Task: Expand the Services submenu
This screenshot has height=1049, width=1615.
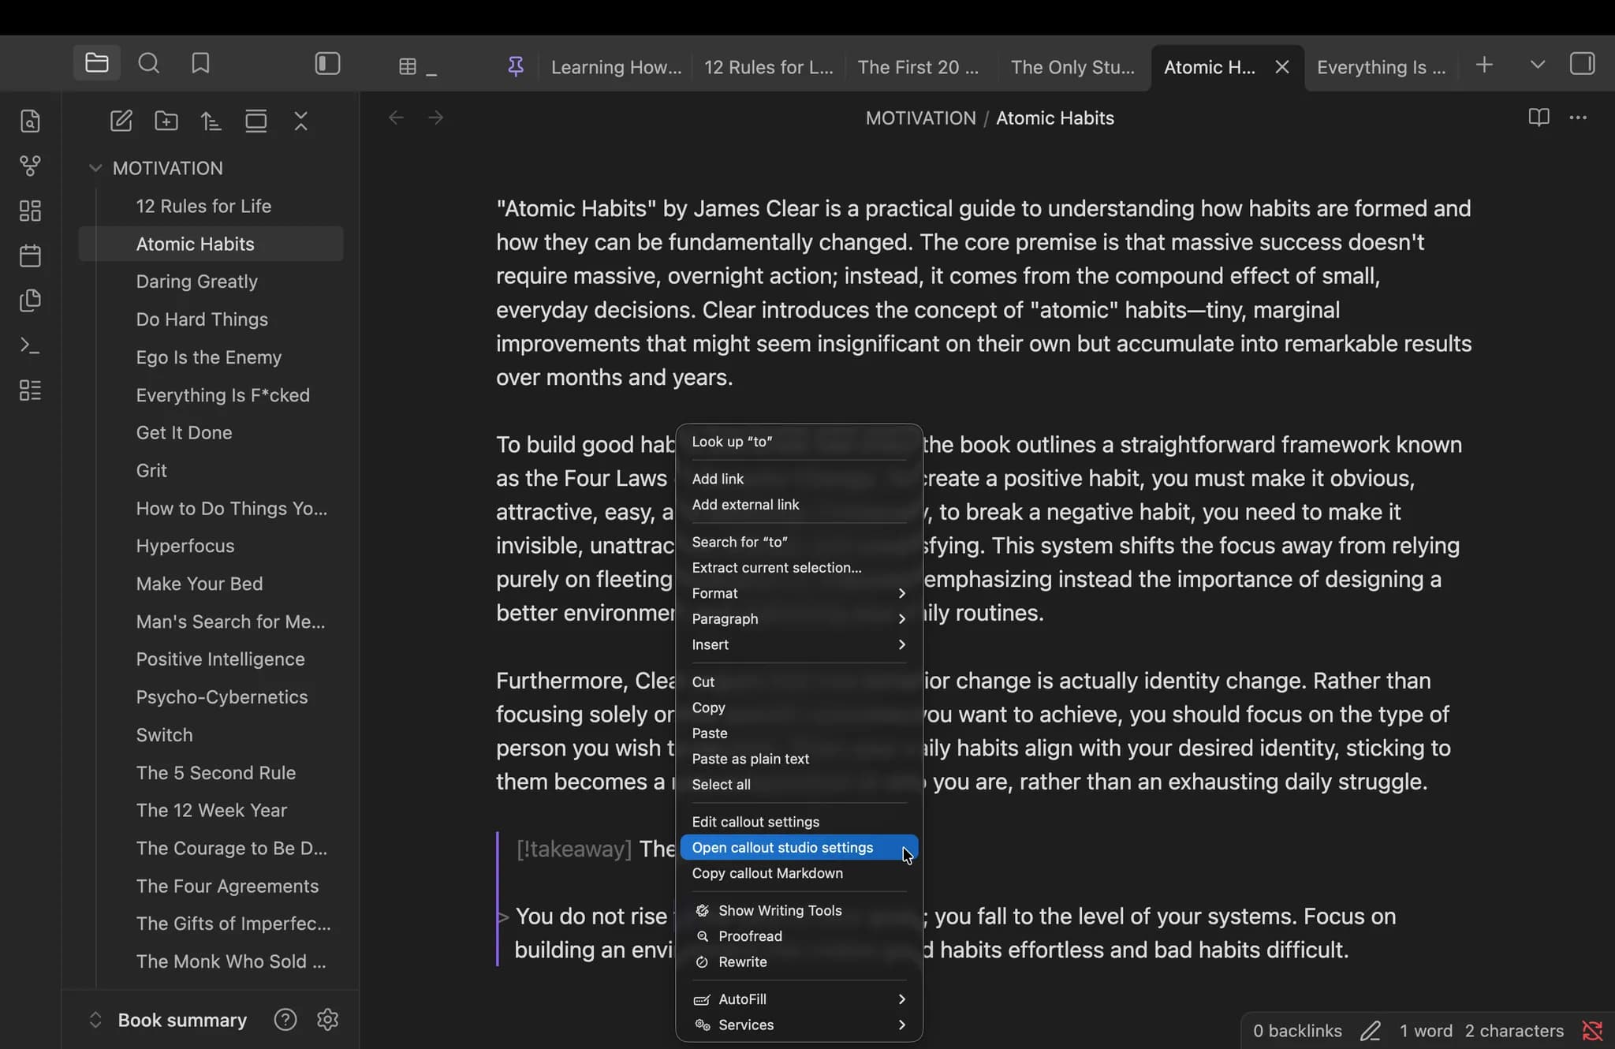Action: pos(799,1025)
